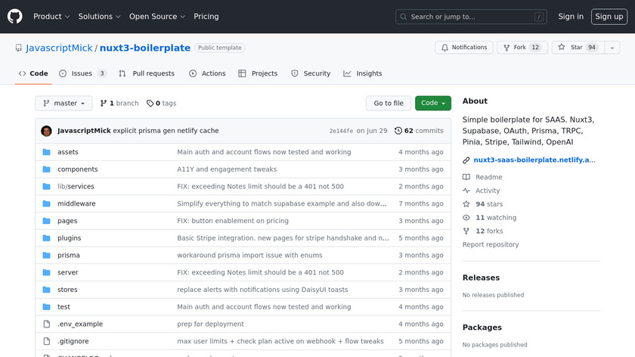Click the tags icon link
This screenshot has height=357, width=635.
click(x=150, y=104)
